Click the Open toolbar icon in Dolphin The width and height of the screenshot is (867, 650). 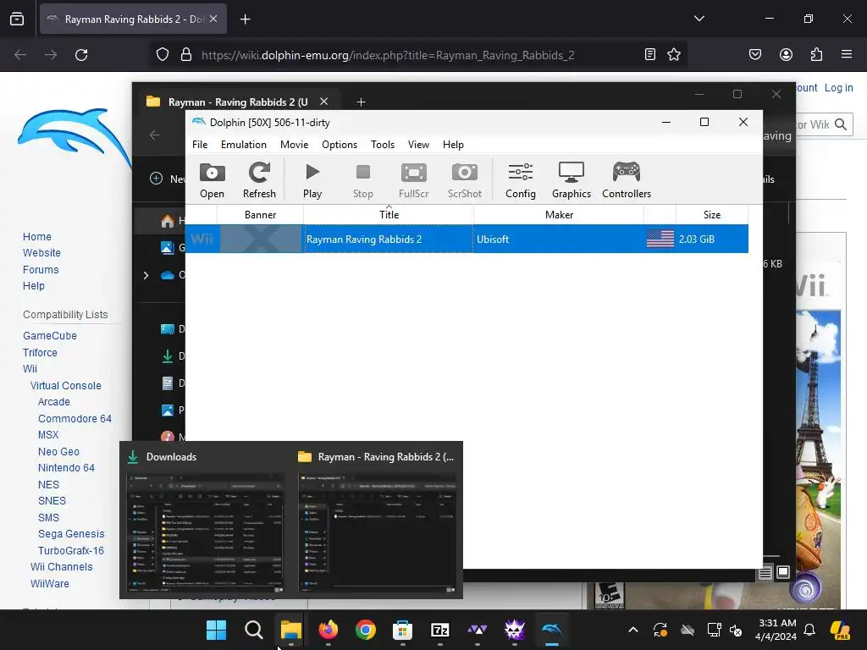point(212,180)
